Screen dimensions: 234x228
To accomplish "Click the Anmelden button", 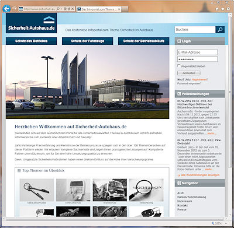I will tap(189, 73).
